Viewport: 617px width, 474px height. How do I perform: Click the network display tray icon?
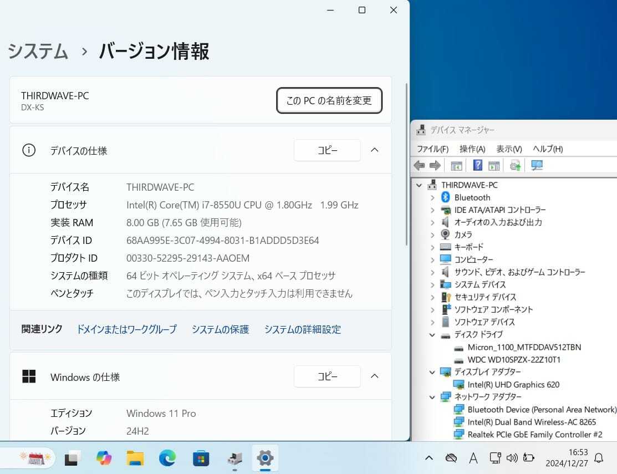(494, 458)
